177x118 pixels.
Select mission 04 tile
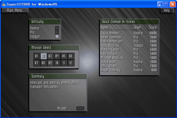click(57, 56)
